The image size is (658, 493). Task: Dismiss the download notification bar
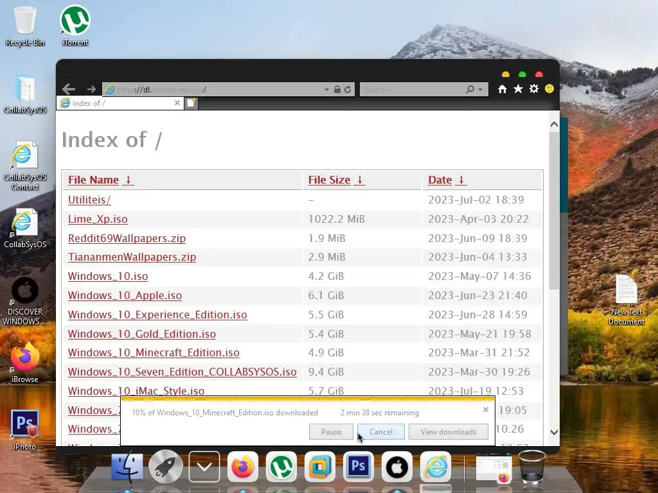click(x=486, y=409)
